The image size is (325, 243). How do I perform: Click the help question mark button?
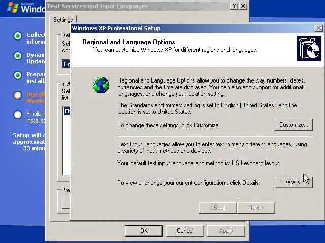click(x=234, y=6)
